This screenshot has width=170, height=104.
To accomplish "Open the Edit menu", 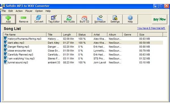I will [x=11, y=11].
